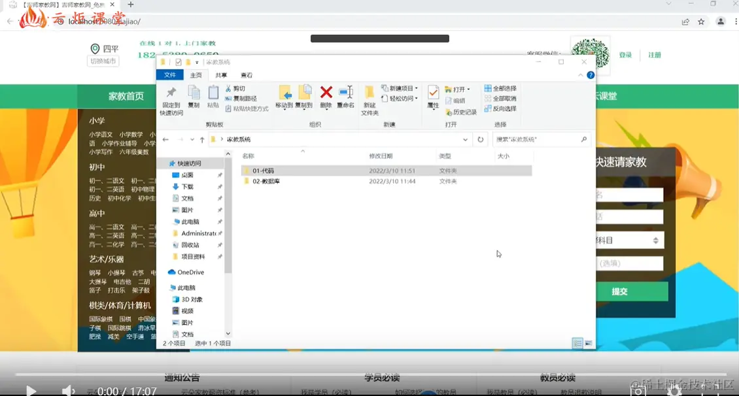
Task: Click 登录 link on the webpage
Action: coord(625,55)
